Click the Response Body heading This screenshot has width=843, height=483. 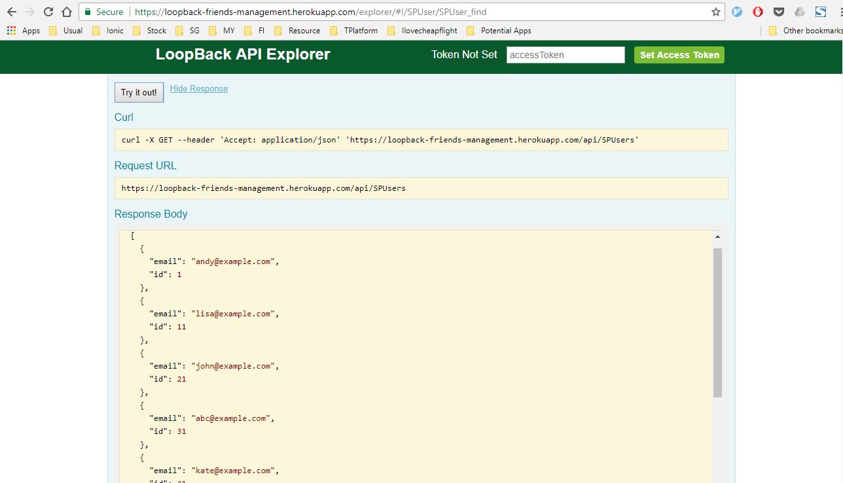click(151, 214)
